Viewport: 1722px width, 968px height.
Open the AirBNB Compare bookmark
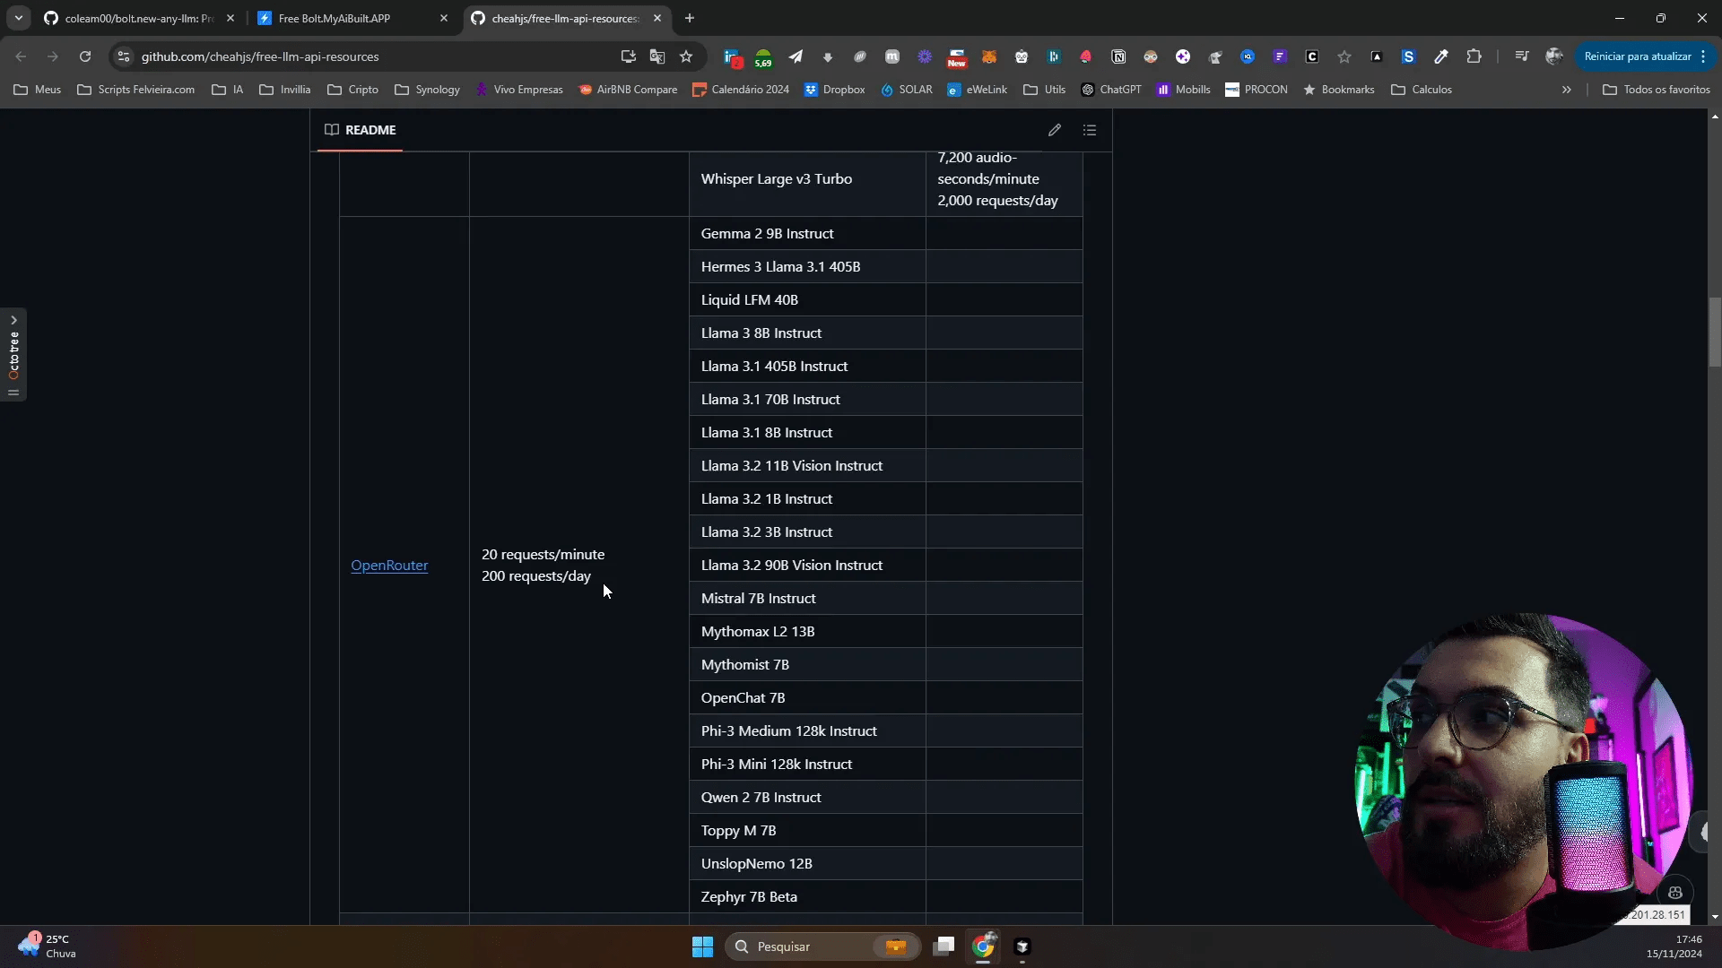(628, 90)
